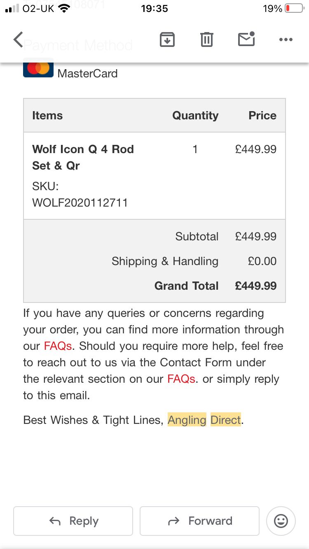Tap the Wi-Fi status icon
This screenshot has width=309, height=549.
coord(64,9)
